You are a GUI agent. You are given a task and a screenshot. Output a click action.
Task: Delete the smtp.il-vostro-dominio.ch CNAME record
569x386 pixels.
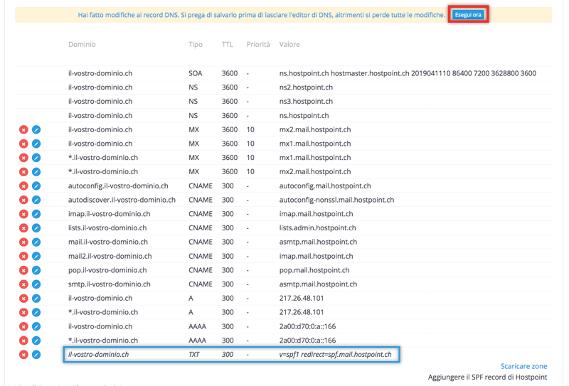[23, 284]
